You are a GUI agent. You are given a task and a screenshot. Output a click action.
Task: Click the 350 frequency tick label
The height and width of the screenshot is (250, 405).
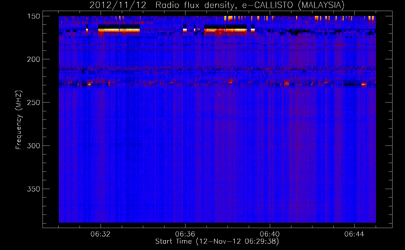pyautogui.click(x=34, y=189)
